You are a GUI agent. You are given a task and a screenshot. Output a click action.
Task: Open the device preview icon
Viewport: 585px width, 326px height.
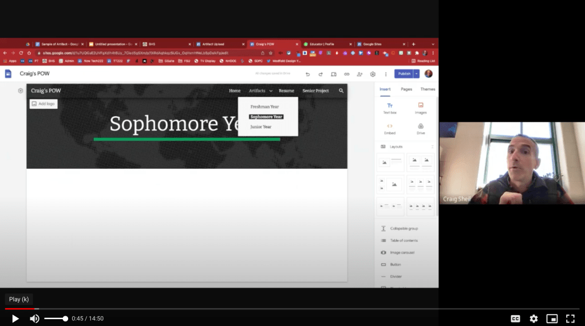pos(334,74)
